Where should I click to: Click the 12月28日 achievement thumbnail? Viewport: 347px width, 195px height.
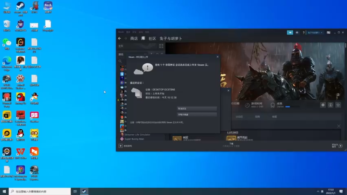[x=231, y=139]
